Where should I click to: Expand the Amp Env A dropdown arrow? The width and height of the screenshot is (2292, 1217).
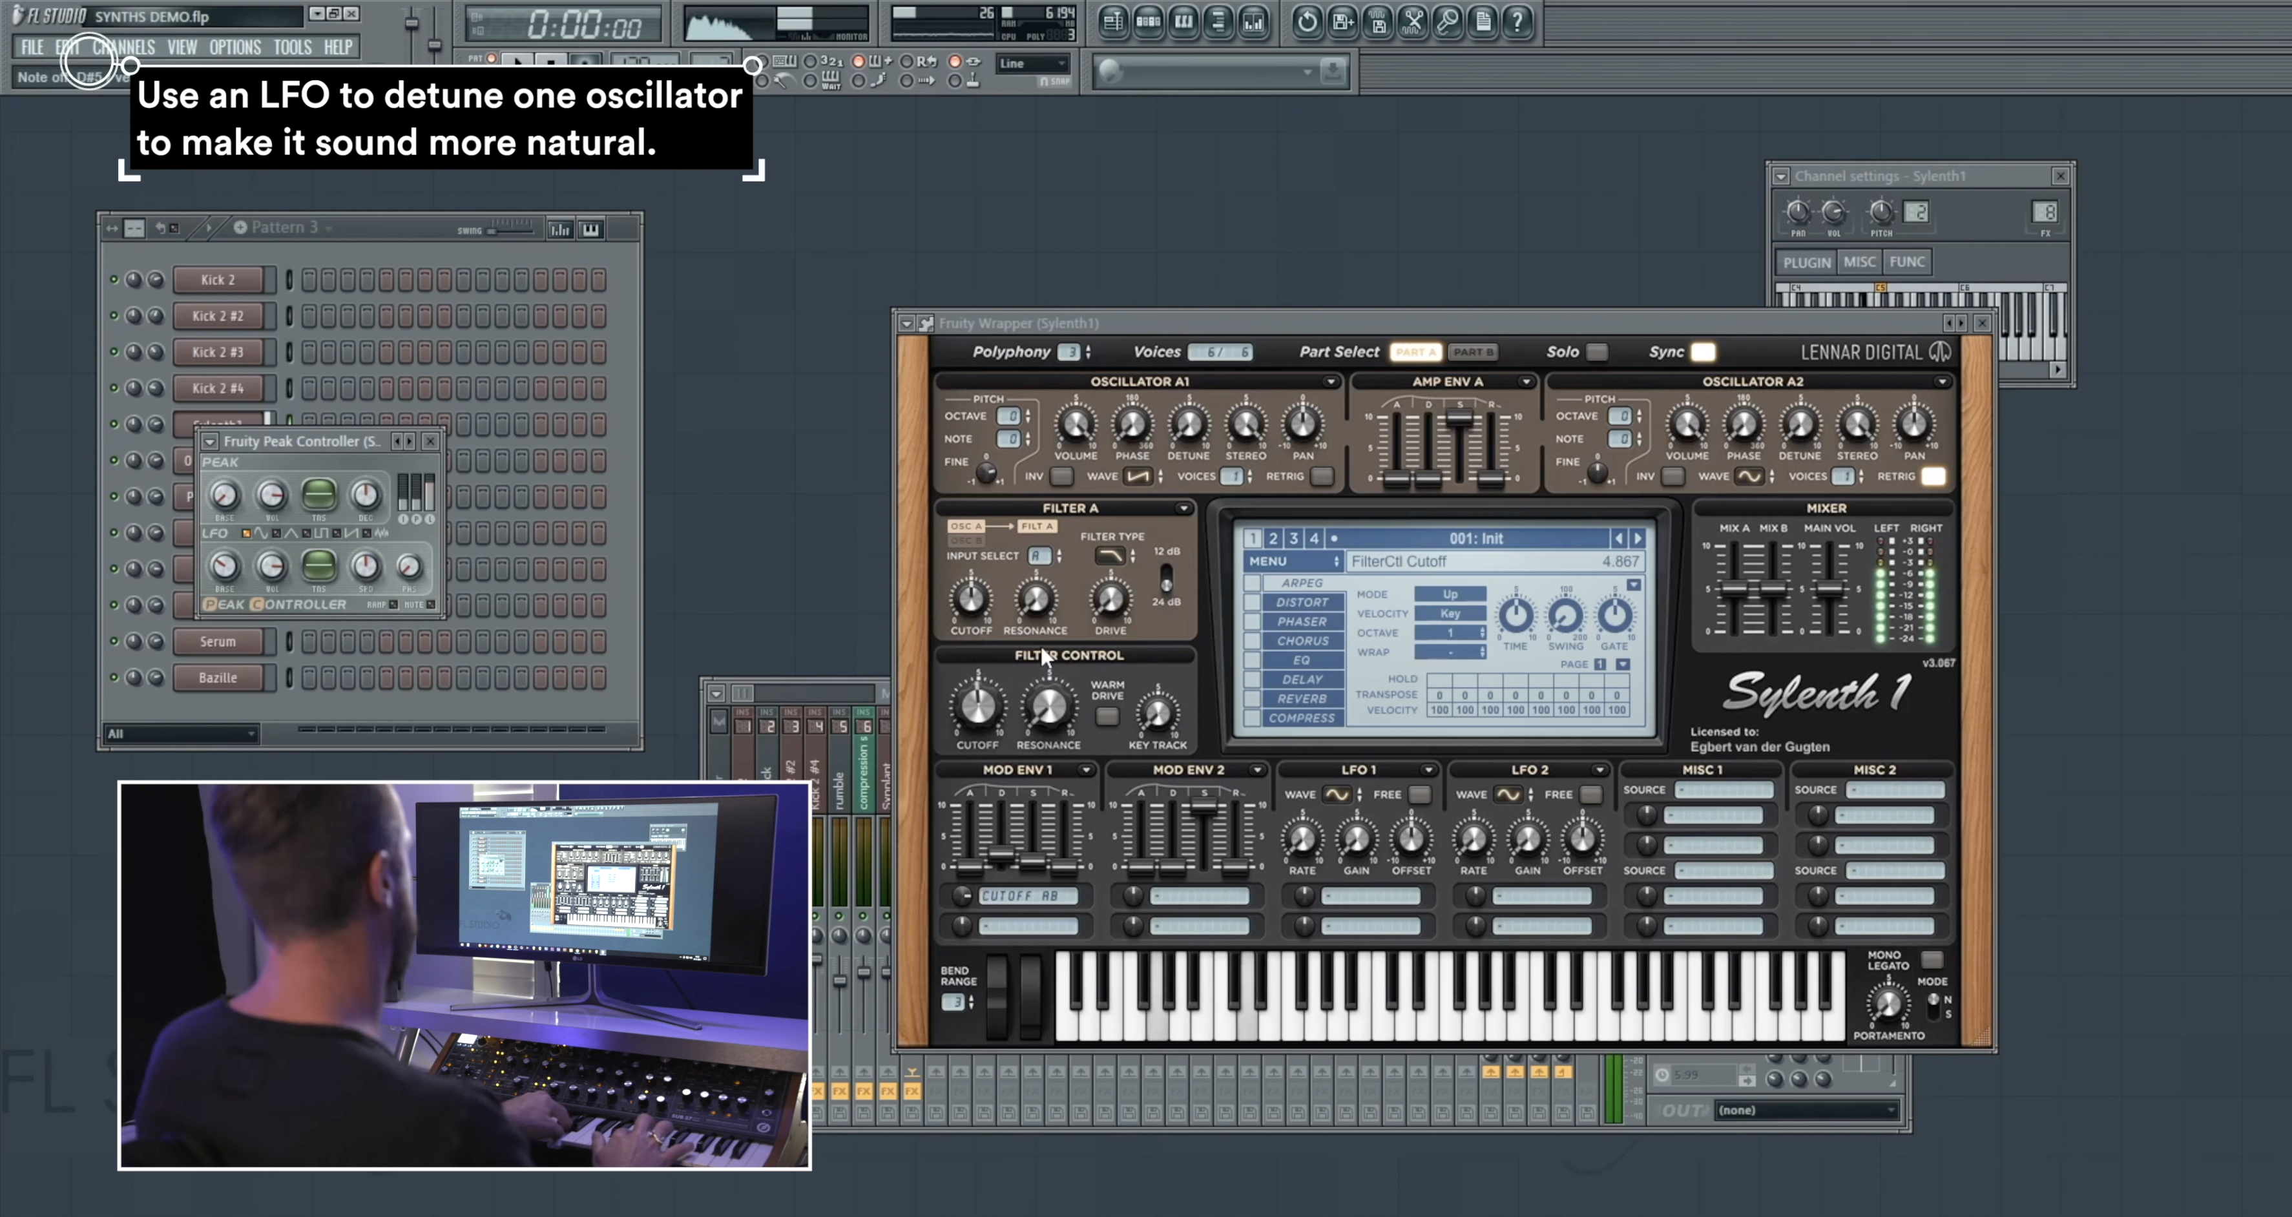pyautogui.click(x=1526, y=382)
